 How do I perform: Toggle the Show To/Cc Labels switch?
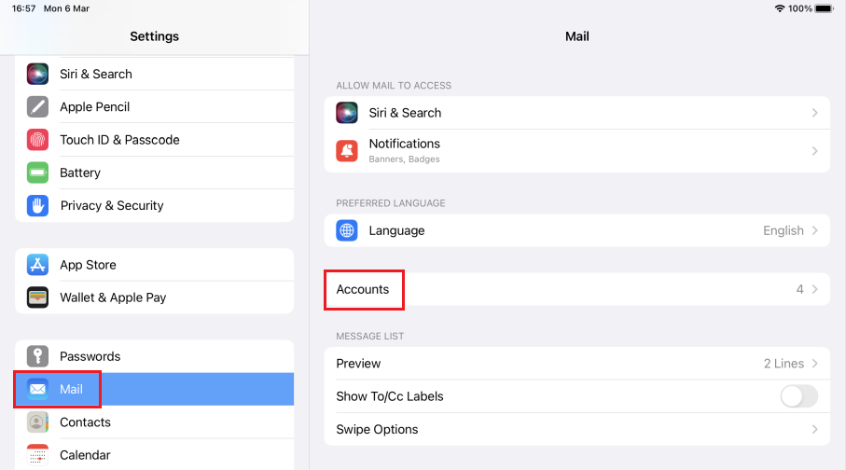point(798,396)
